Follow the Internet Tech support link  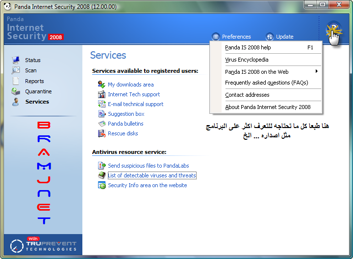click(x=134, y=94)
